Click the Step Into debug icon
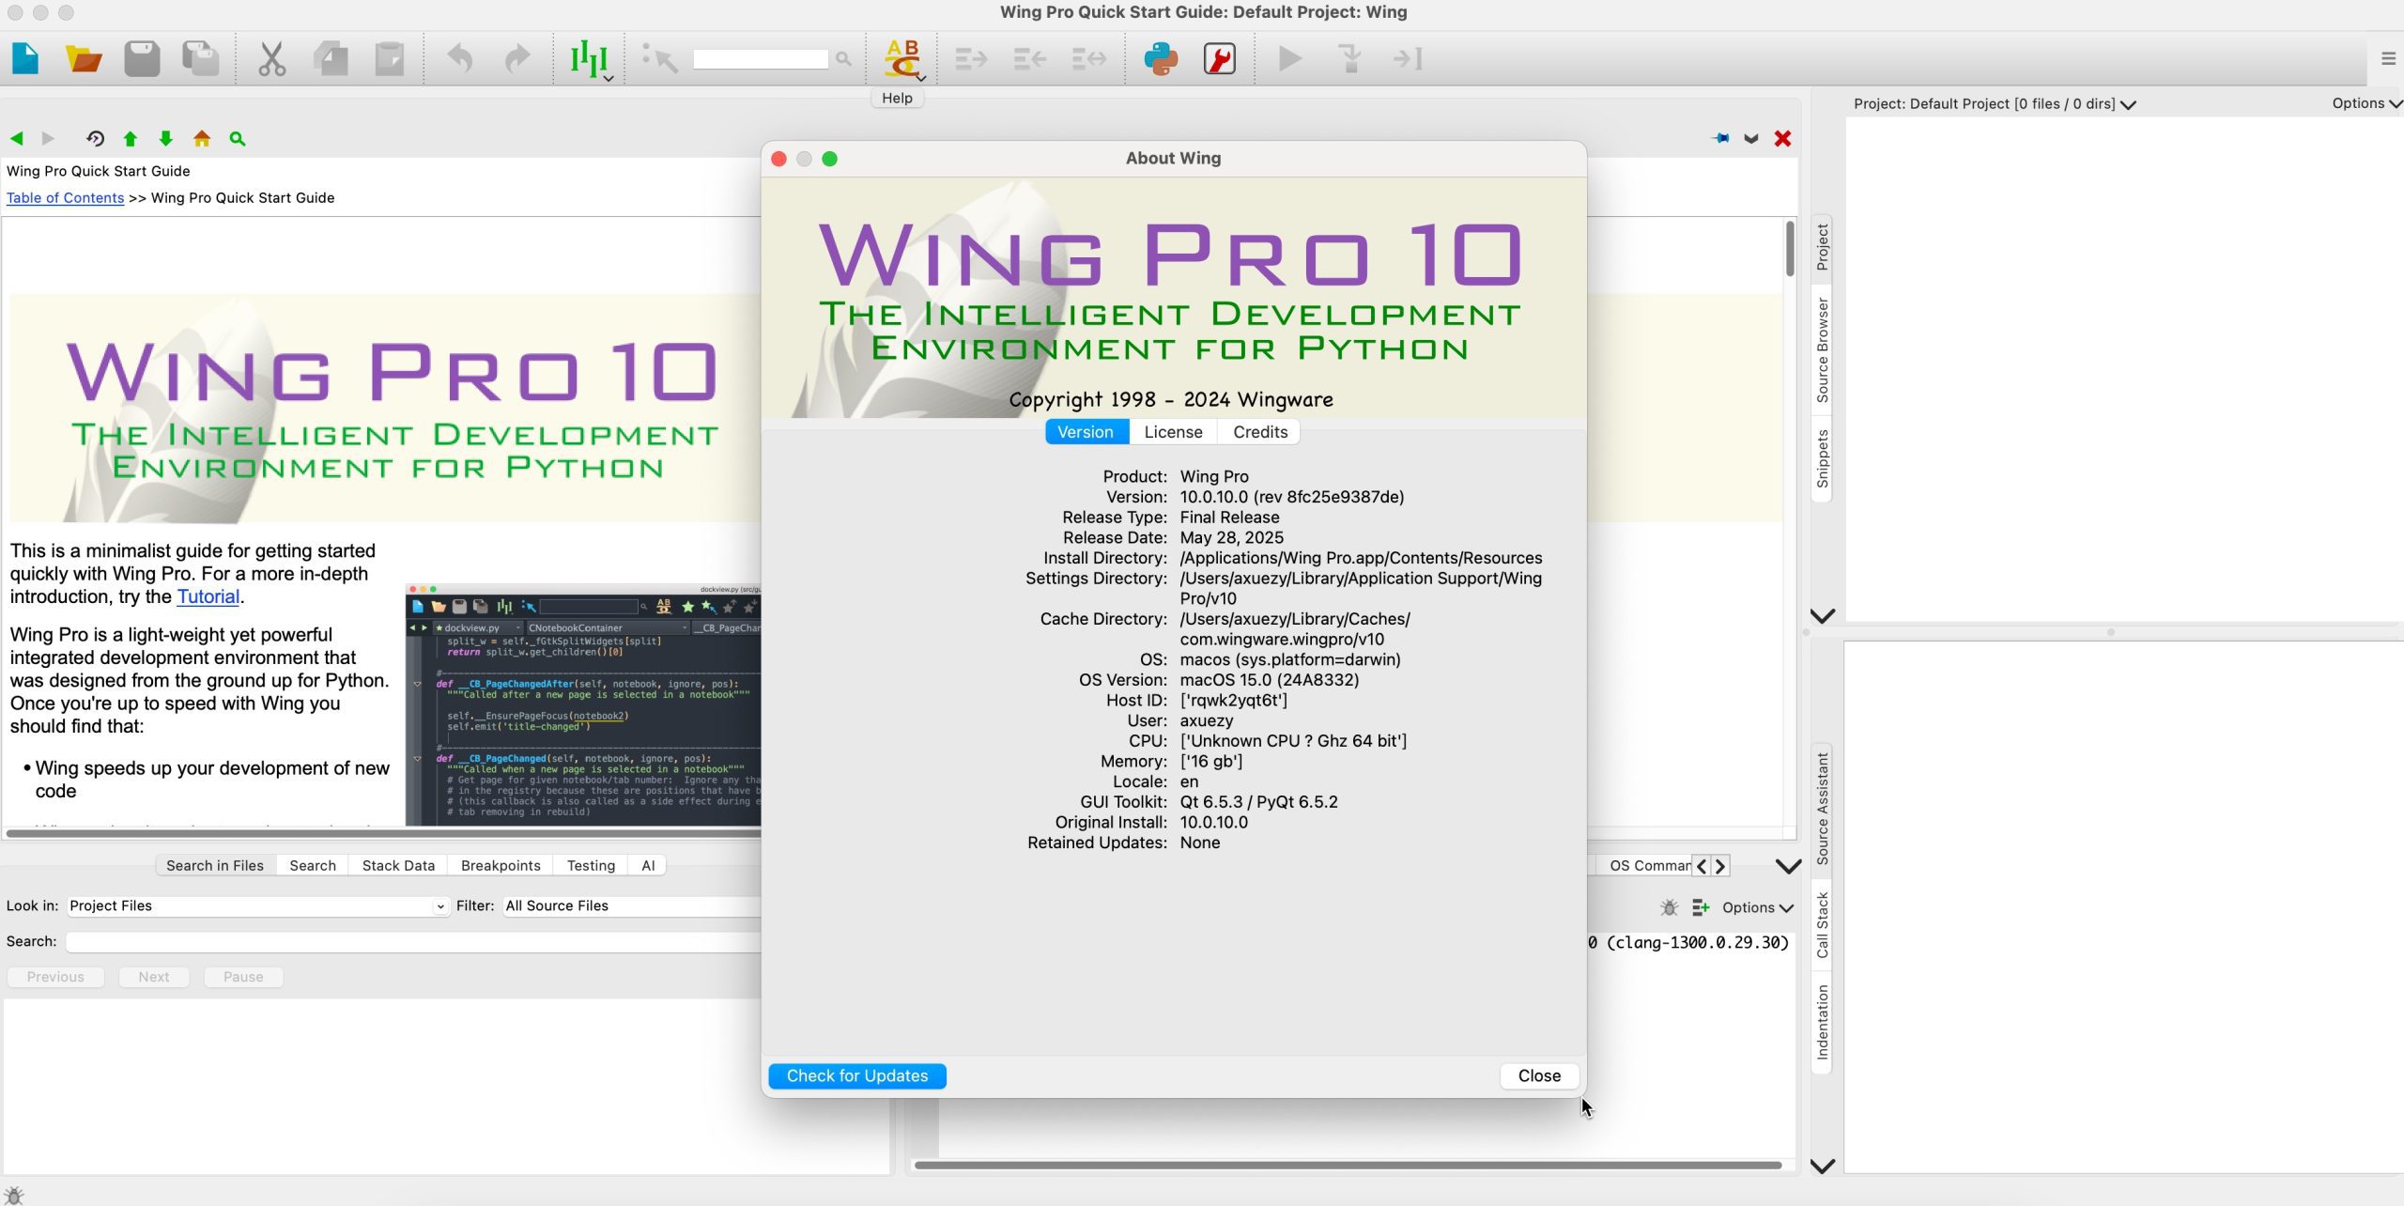Viewport: 2404px width, 1206px height. (1349, 59)
